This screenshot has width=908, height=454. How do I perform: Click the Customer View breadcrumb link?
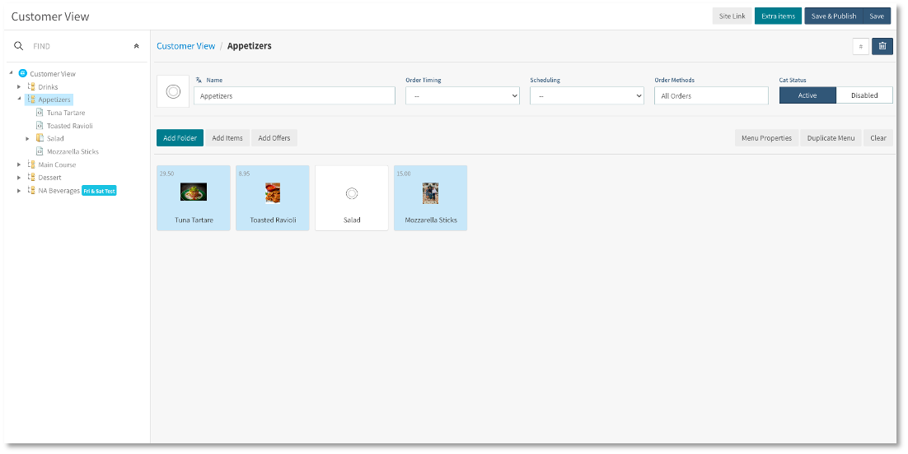tap(185, 46)
